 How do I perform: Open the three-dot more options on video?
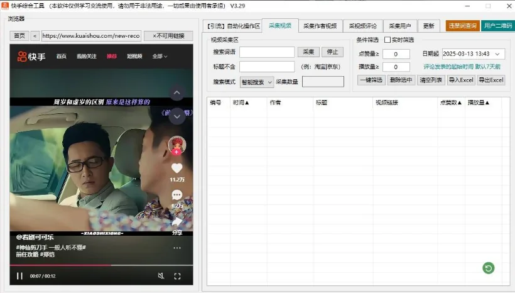point(177,248)
